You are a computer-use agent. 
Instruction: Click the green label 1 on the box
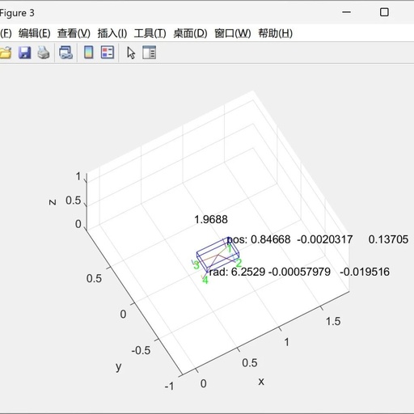tap(230, 249)
